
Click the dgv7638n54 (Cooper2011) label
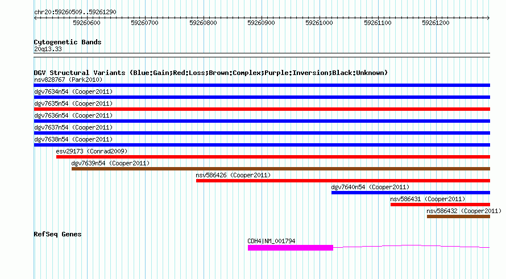(73, 139)
